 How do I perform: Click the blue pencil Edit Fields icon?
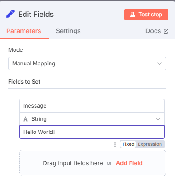[x=10, y=14]
